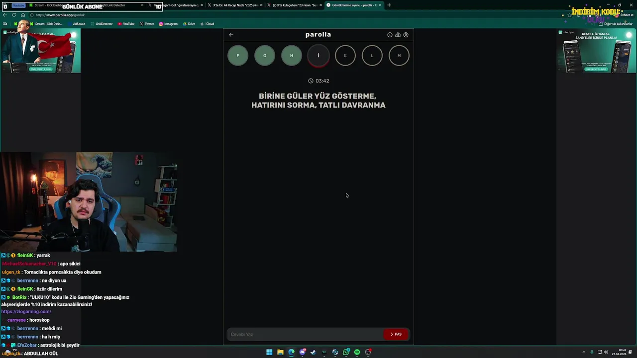This screenshot has height=358, width=637.
Task: Open the LinkDetector bookmark
Action: 102,24
